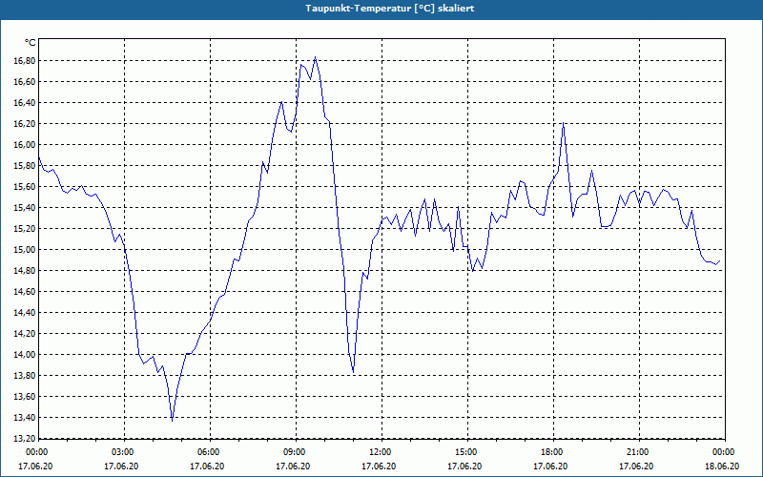Select the 14,40 y-axis label
This screenshot has width=763, height=477.
[25, 313]
